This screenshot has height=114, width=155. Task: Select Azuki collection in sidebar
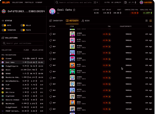(23, 70)
